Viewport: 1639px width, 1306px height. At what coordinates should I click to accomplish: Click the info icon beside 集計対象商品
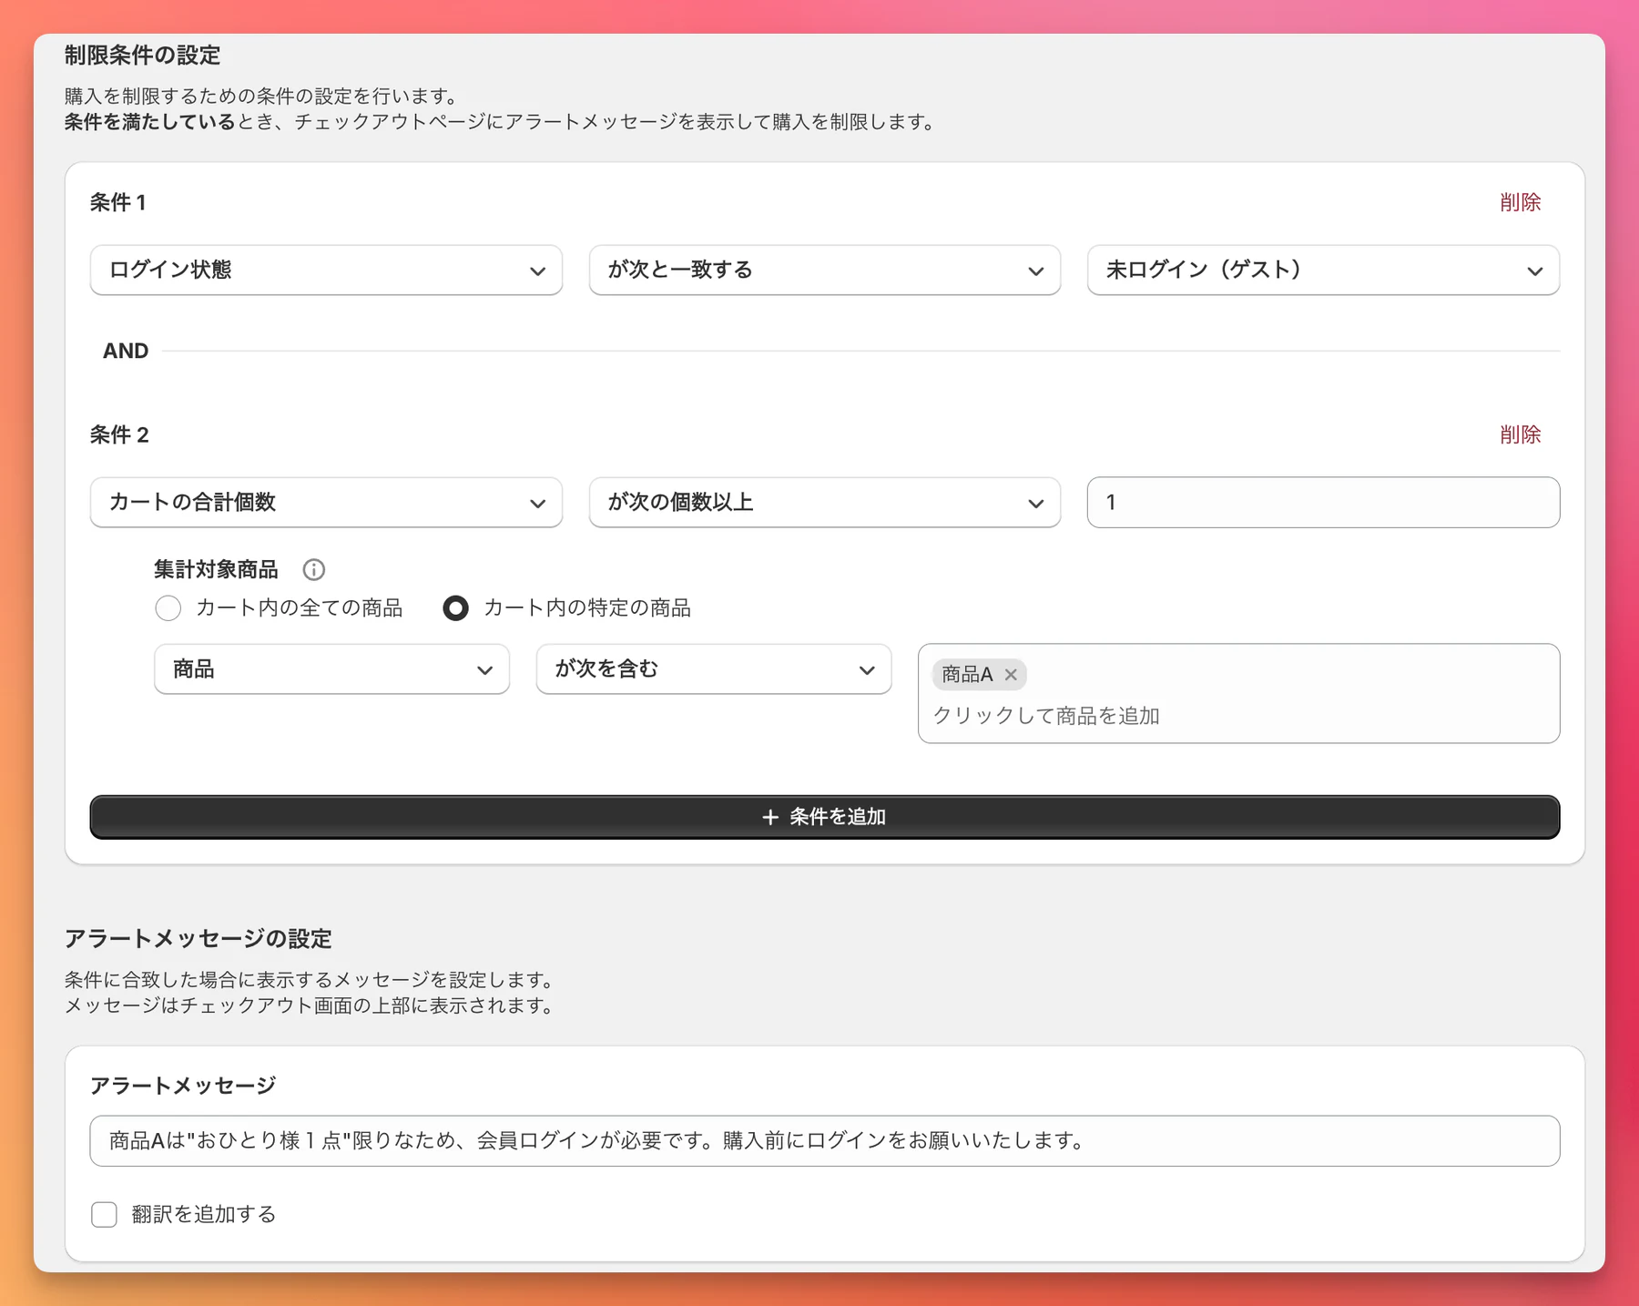tap(313, 570)
